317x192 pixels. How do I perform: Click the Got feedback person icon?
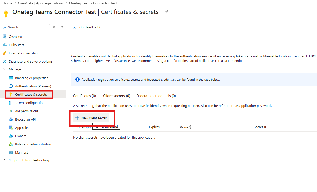coord(75,27)
